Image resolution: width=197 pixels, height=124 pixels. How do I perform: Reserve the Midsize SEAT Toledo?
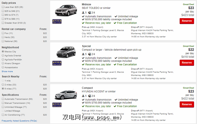tap(187, 21)
